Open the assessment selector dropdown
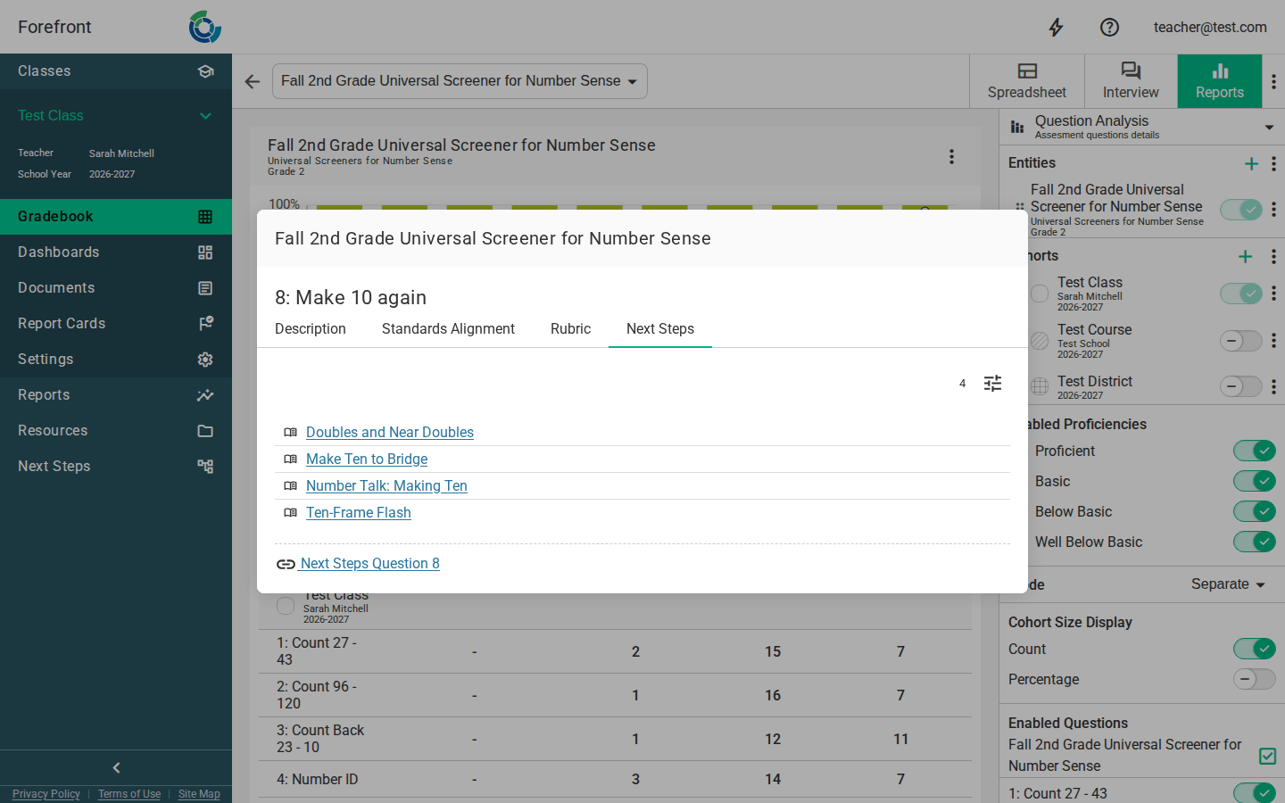 (x=460, y=81)
